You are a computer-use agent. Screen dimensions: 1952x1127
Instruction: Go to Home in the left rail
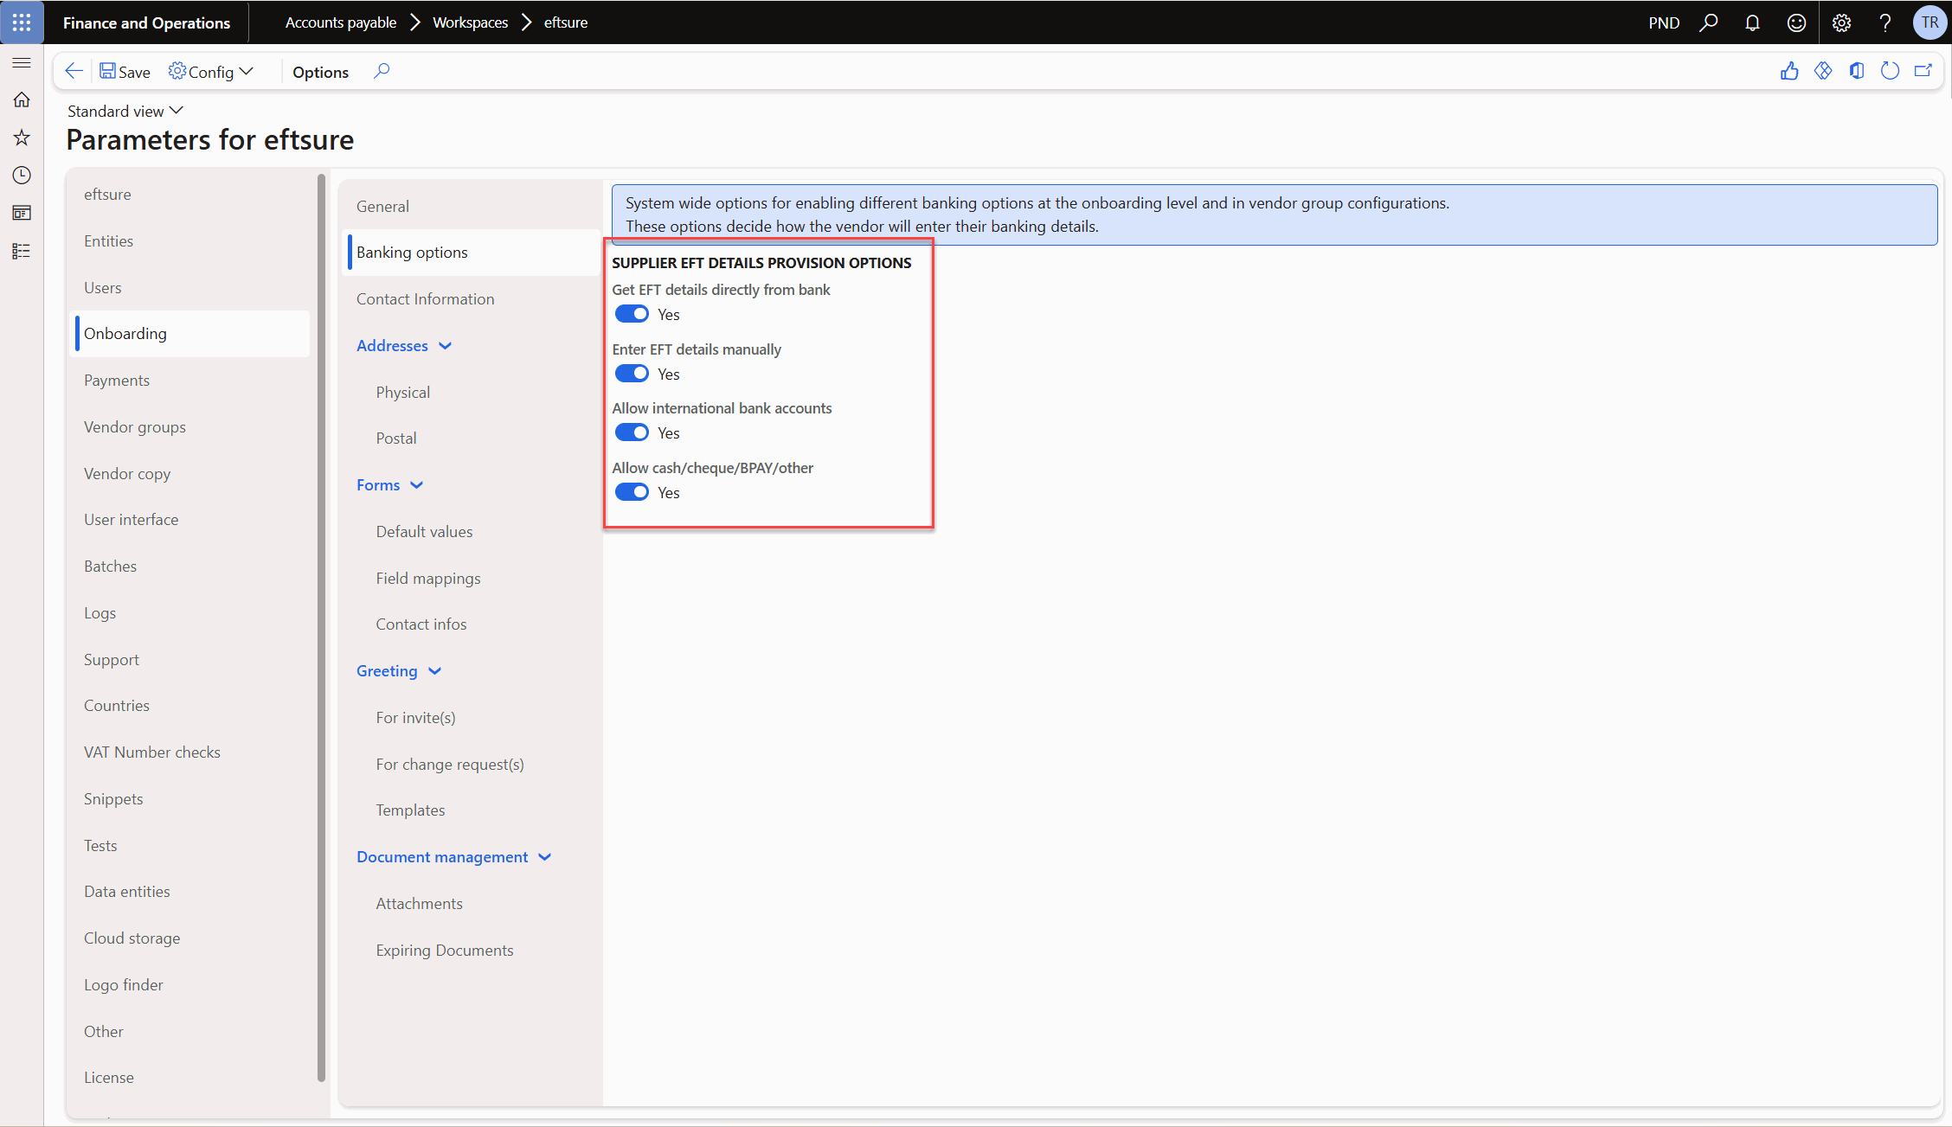click(x=22, y=100)
